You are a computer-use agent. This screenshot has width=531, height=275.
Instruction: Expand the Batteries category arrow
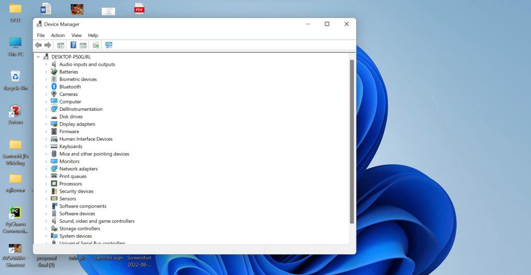point(46,71)
